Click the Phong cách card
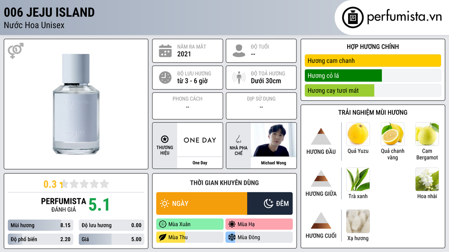The width and height of the screenshot is (449, 252). click(188, 106)
